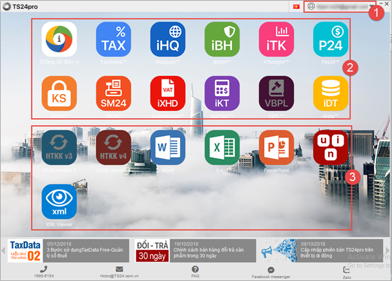Minimize the TS24pro window
The image size is (392, 281).
381,3
